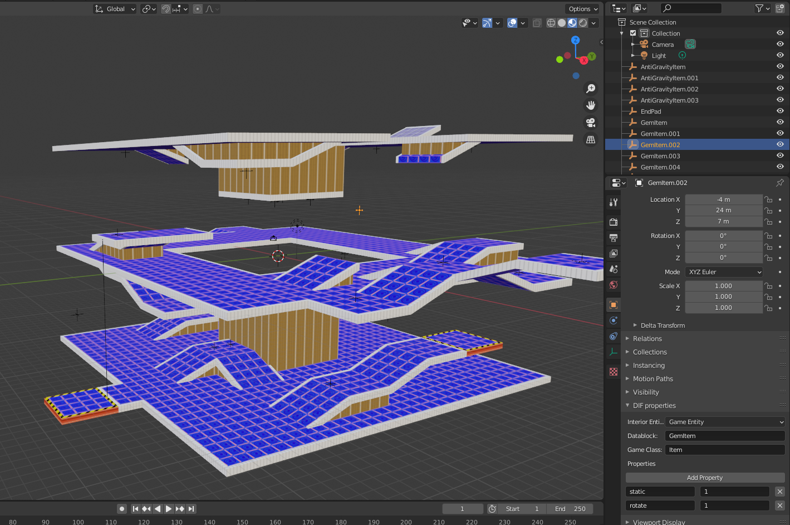Open the Tool properties tab
Viewport: 790px width, 525px height.
coord(614,202)
